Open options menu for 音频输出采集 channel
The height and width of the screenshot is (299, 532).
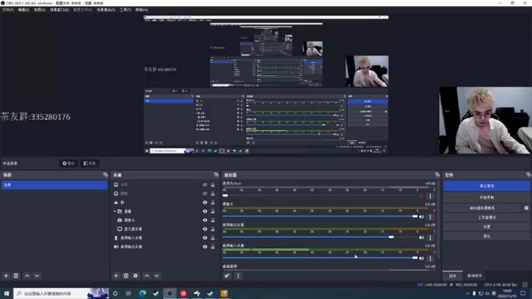coord(430,238)
